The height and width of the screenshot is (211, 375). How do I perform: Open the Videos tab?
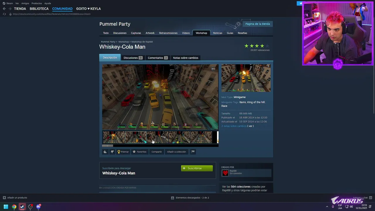click(186, 33)
